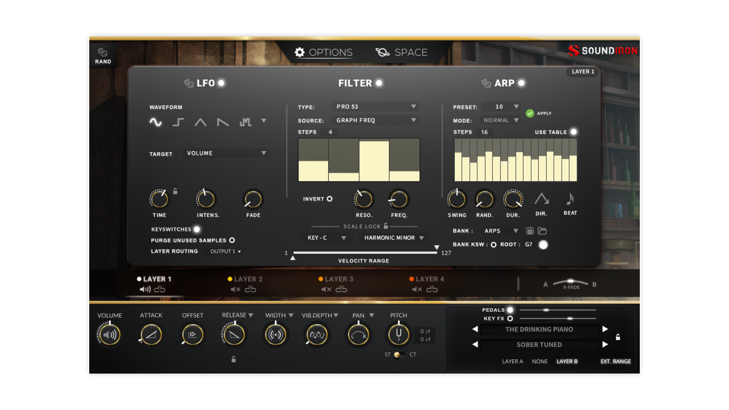729x410 pixels.
Task: Click the right arrow next to SOBER TUNED
Action: click(x=605, y=344)
